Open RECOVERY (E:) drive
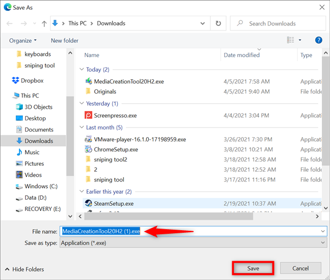 [38, 209]
